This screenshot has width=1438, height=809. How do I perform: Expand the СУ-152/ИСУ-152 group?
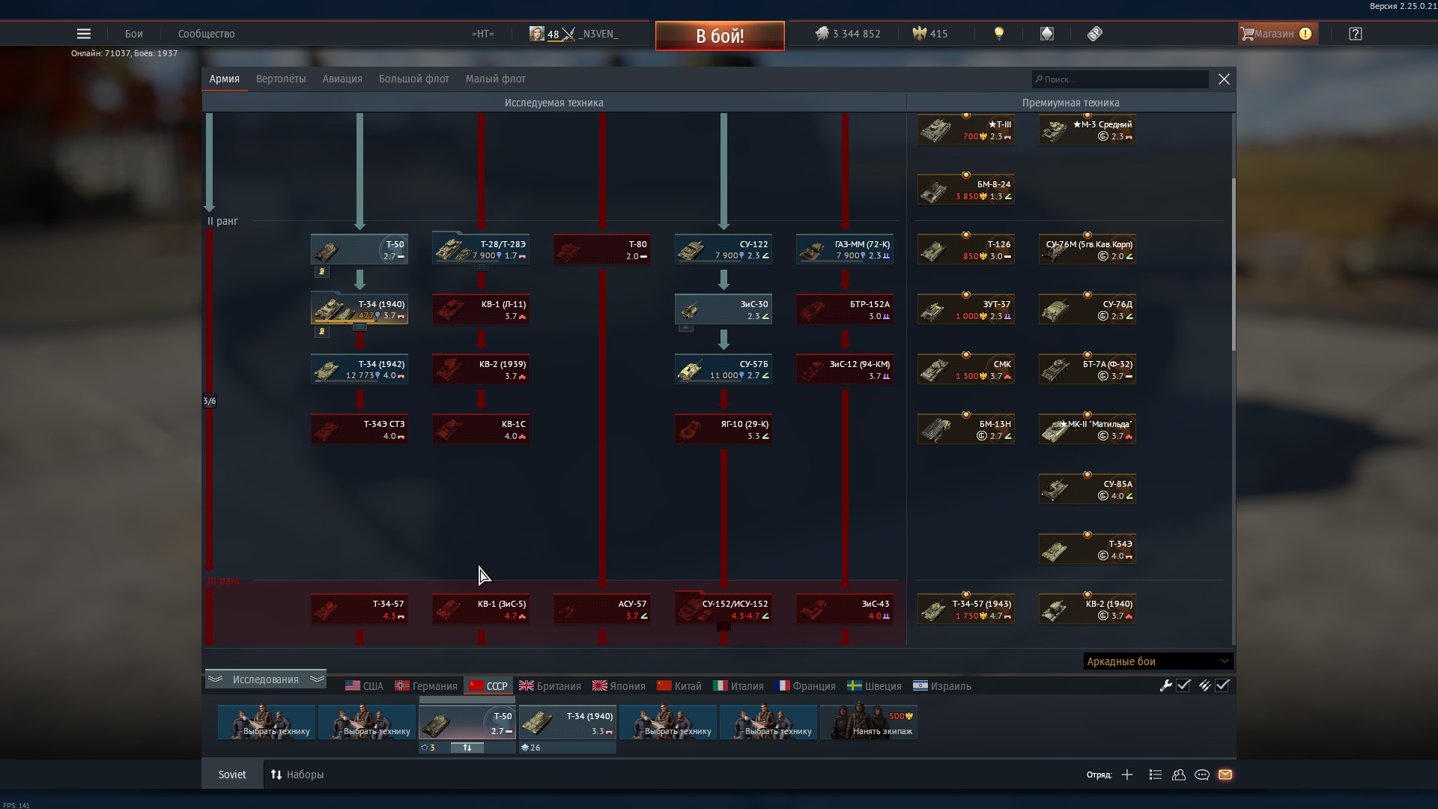pyautogui.click(x=723, y=626)
